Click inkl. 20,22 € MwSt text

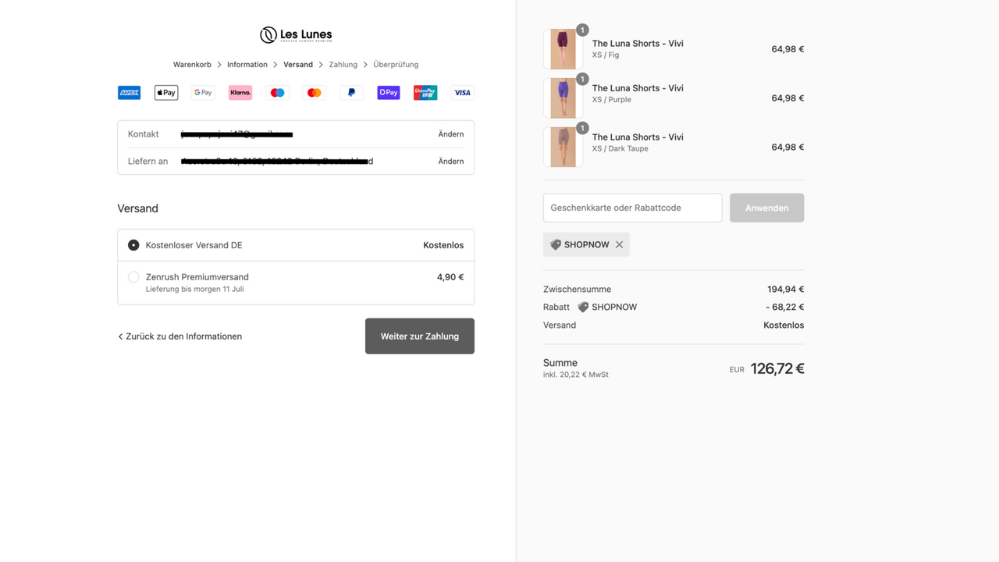coord(576,375)
